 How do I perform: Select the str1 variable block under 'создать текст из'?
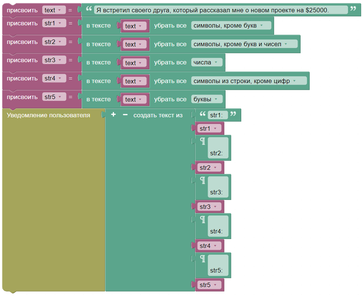click(x=209, y=128)
